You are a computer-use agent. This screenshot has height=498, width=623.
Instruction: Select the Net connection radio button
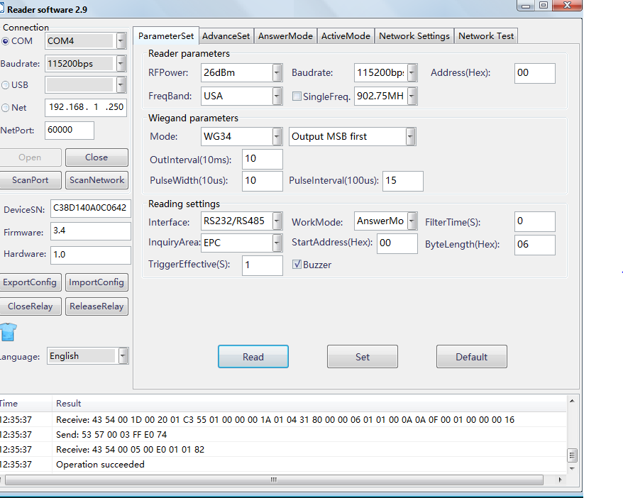(7, 108)
